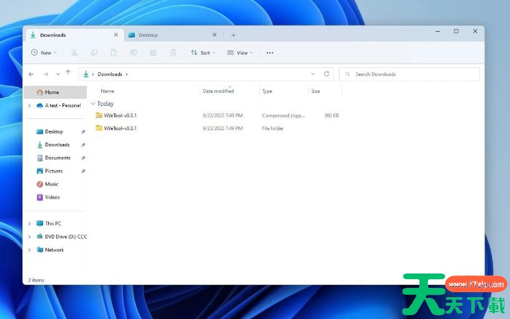Viewport: 510px width, 319px height.
Task: Click chevron after Downloads in breadcrumb
Action: click(x=127, y=74)
